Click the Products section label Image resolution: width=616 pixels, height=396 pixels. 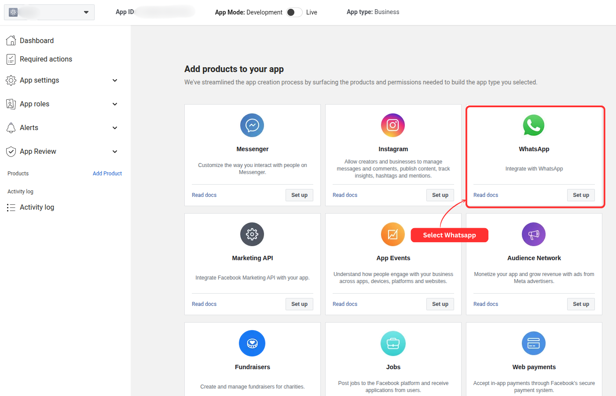point(18,174)
